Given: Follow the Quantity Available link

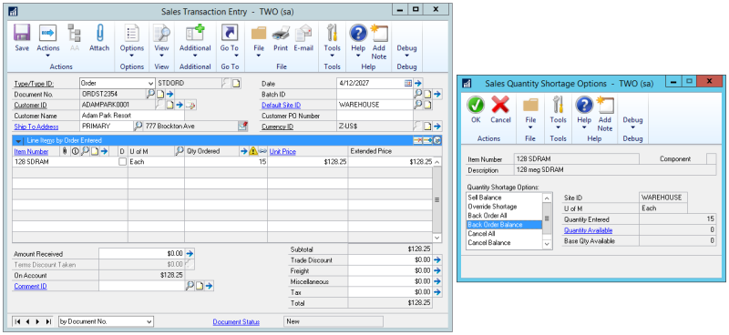Looking at the screenshot, I should click(588, 230).
